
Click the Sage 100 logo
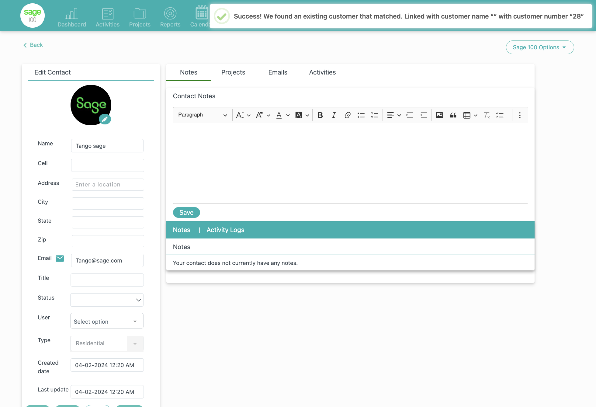(33, 16)
